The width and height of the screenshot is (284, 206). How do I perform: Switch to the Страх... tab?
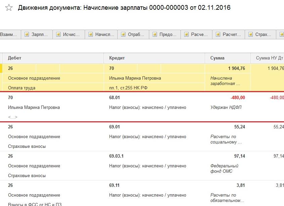point(260,34)
